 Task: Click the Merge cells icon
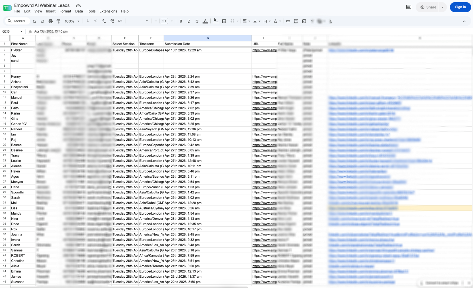[x=232, y=21]
